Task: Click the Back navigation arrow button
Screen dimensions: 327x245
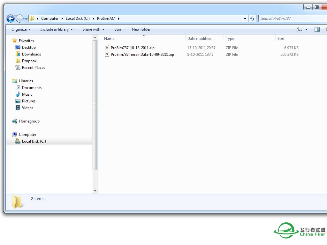Action: pos(10,19)
